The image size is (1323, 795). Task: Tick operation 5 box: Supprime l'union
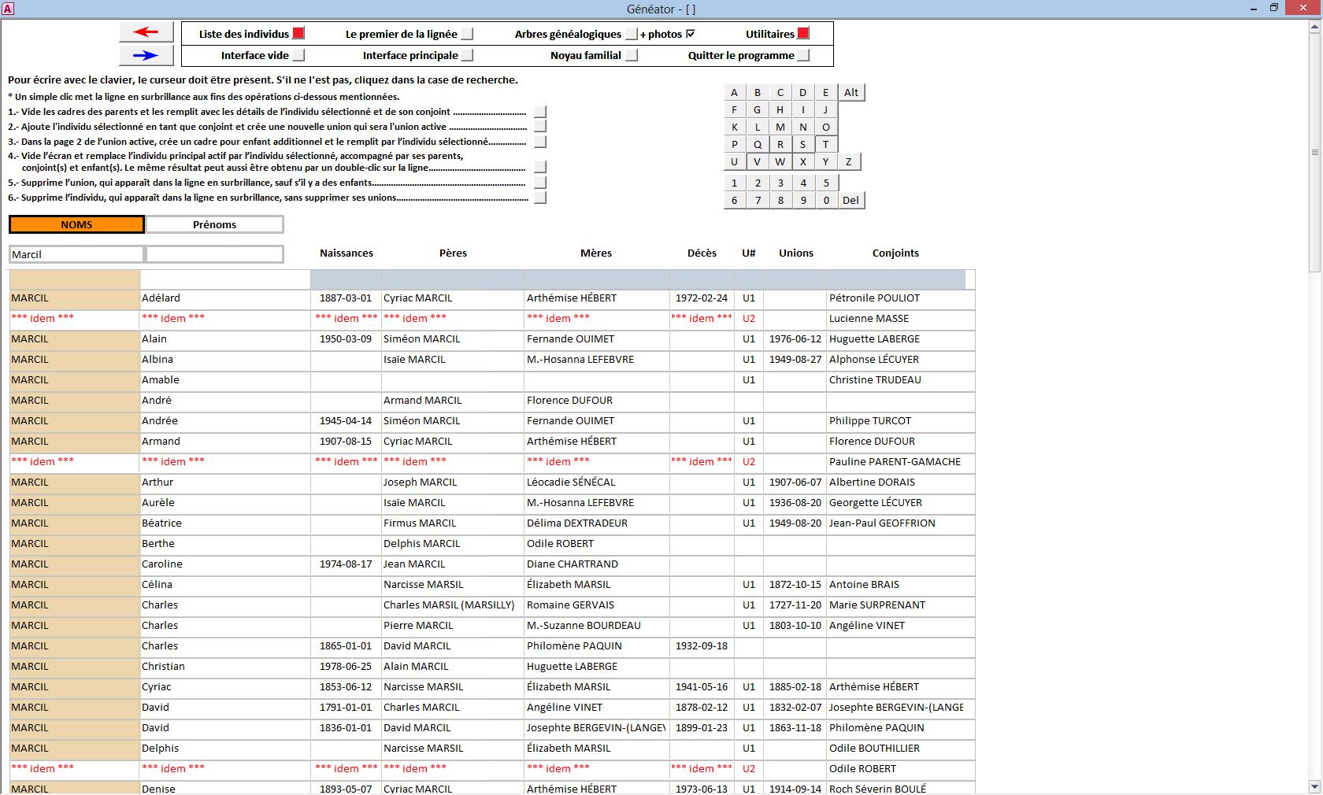pos(540,183)
